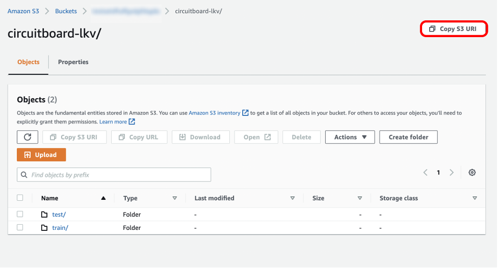Sort by Last modified column arrow
This screenshot has width=498, height=268.
[x=293, y=198]
